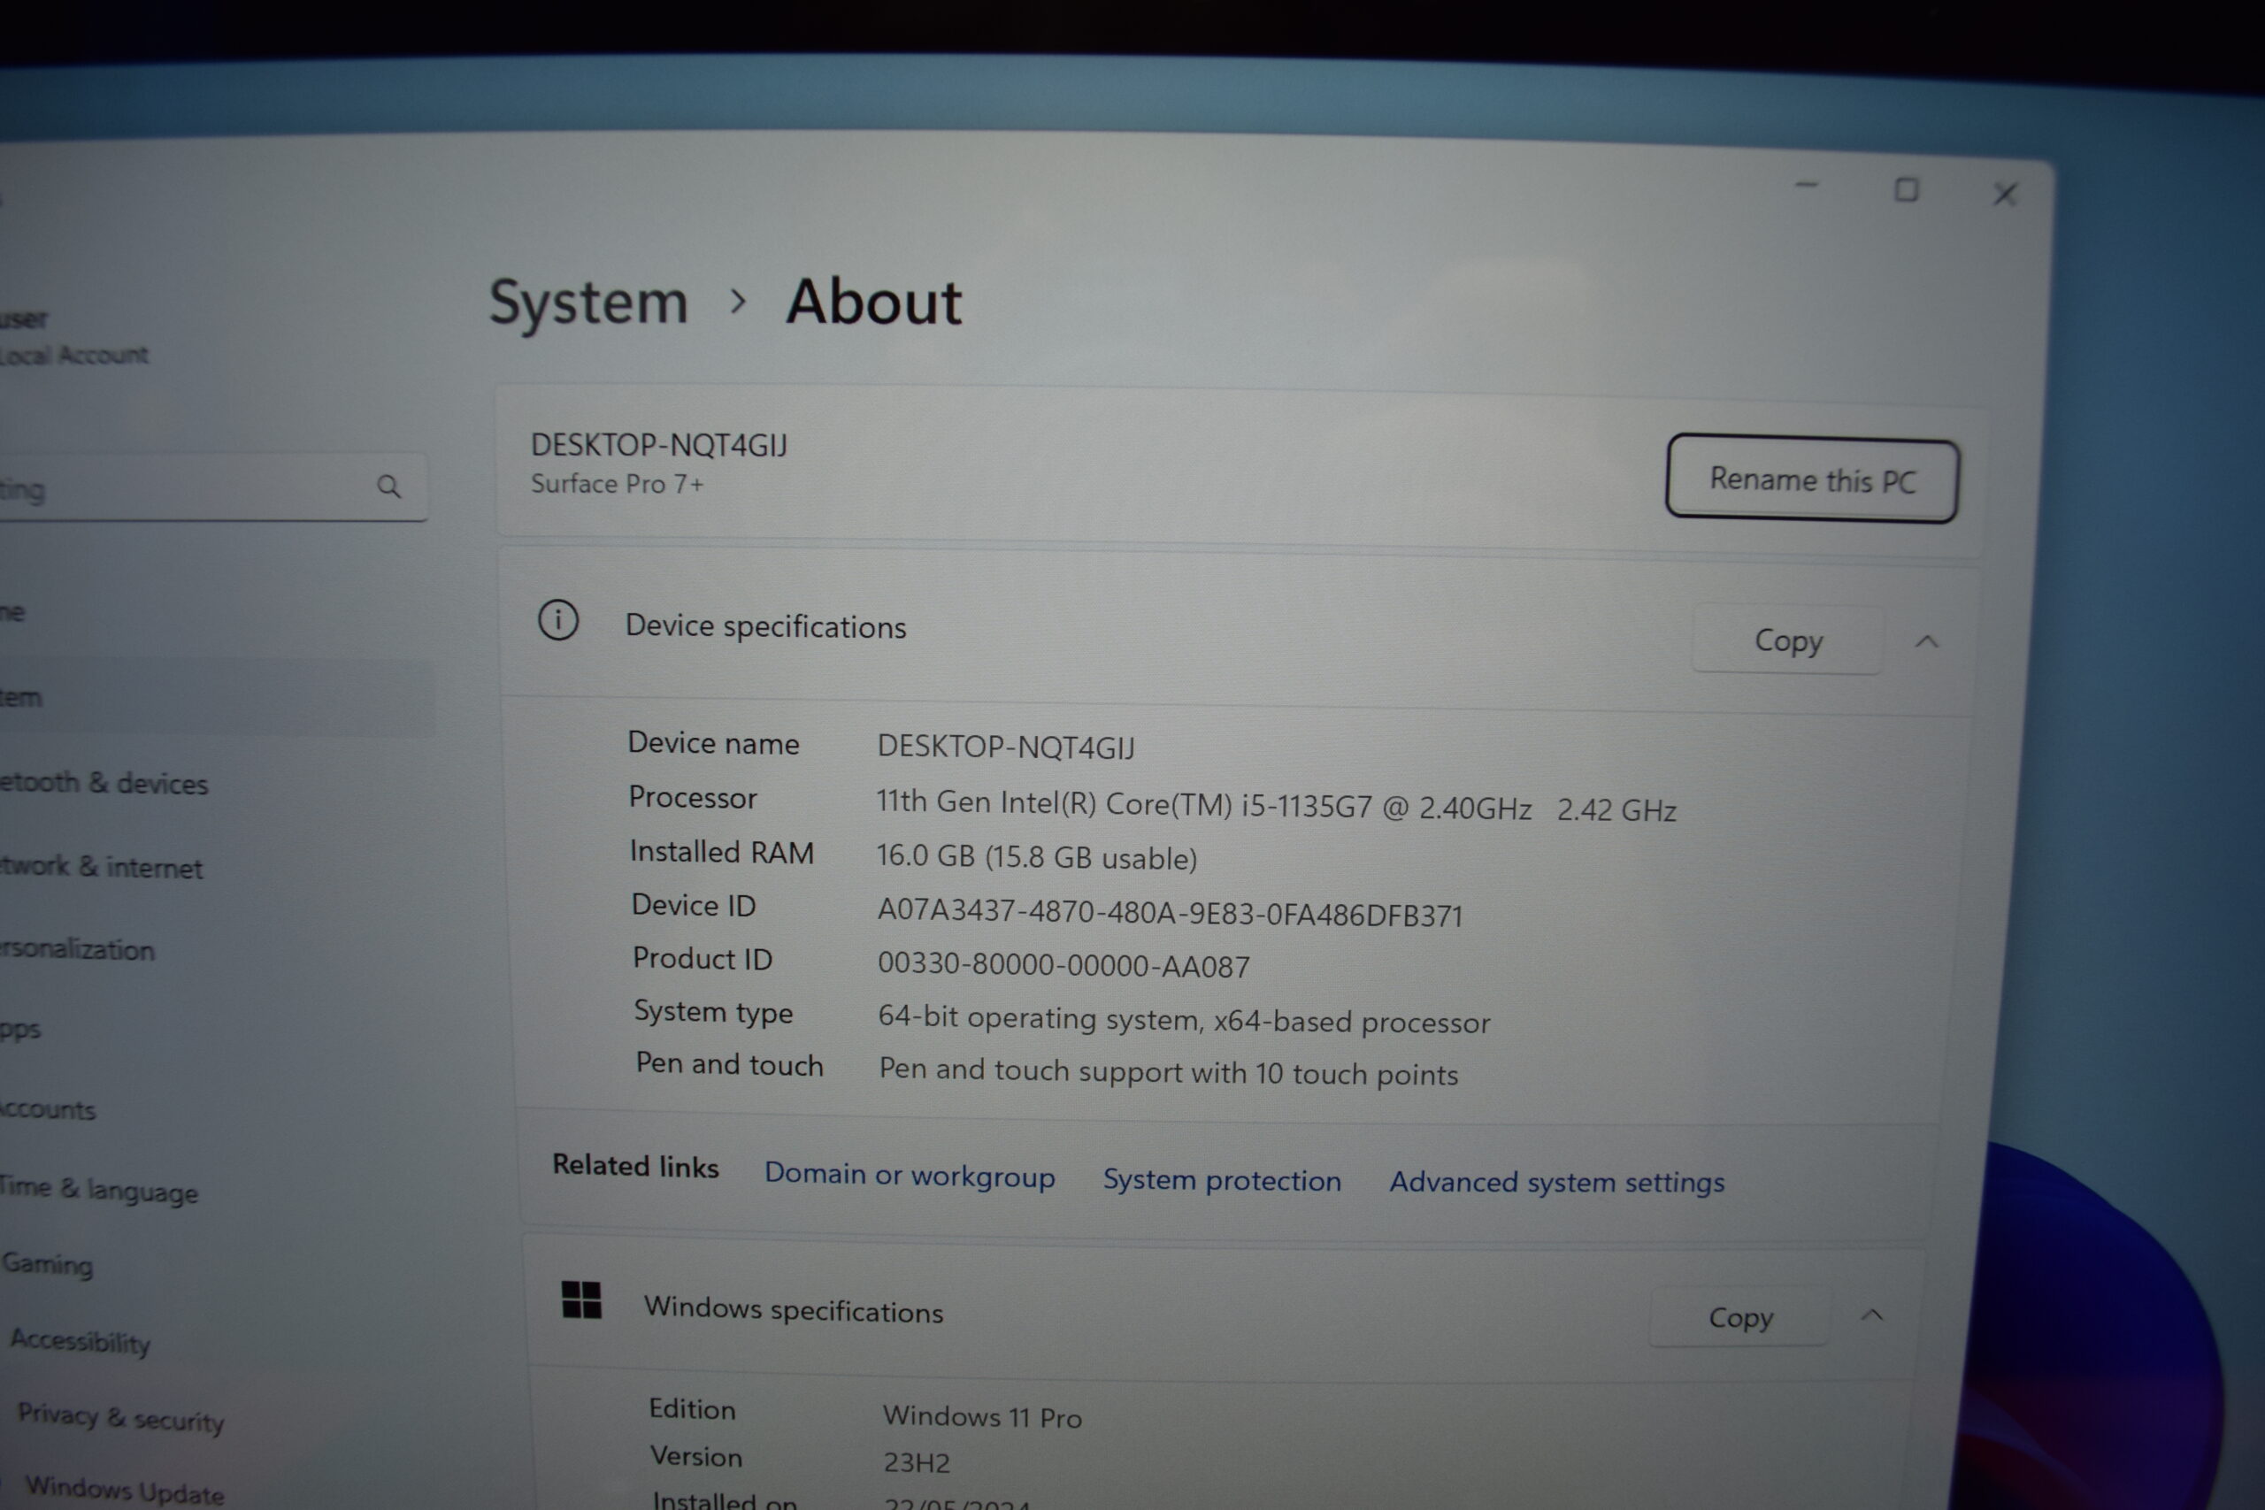This screenshot has width=2265, height=1510.
Task: Click the Windows logo icon beside Windows specifications
Action: click(x=581, y=1300)
